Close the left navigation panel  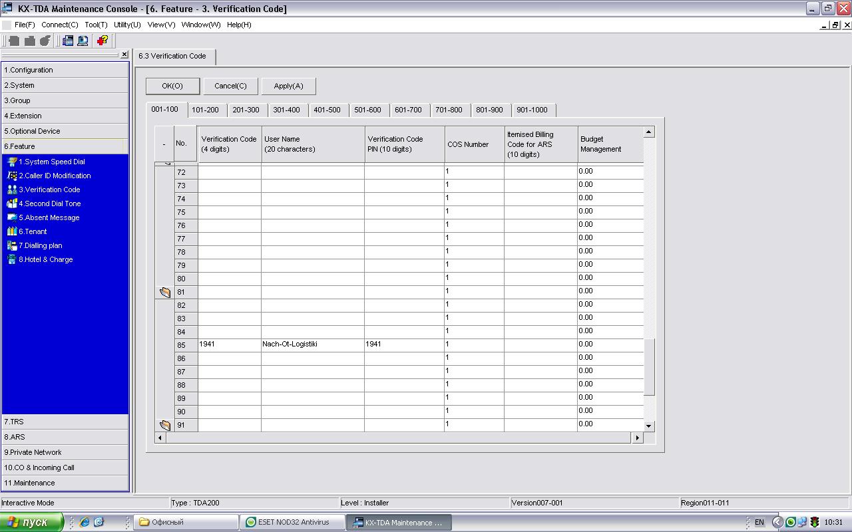click(124, 55)
